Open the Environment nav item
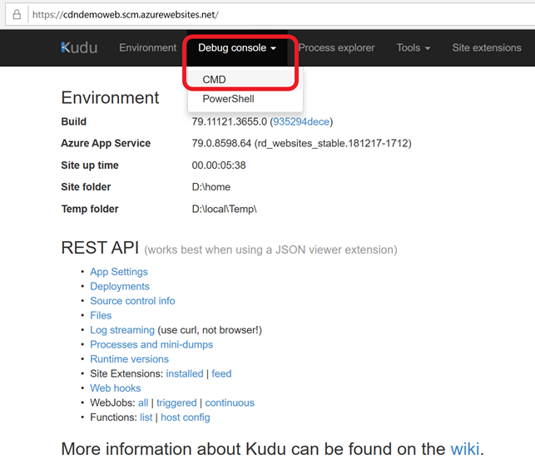 point(148,47)
